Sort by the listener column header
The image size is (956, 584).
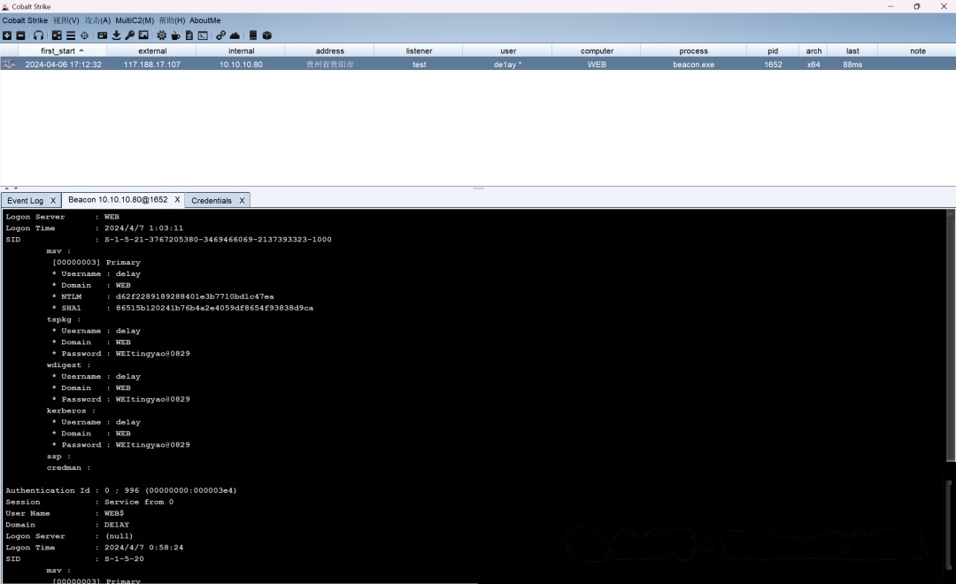[419, 50]
